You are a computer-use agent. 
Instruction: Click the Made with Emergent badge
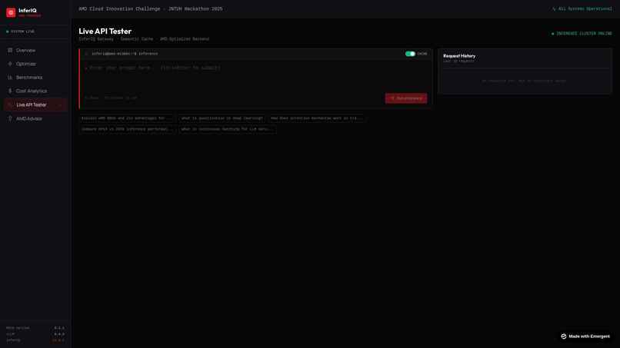(585, 336)
